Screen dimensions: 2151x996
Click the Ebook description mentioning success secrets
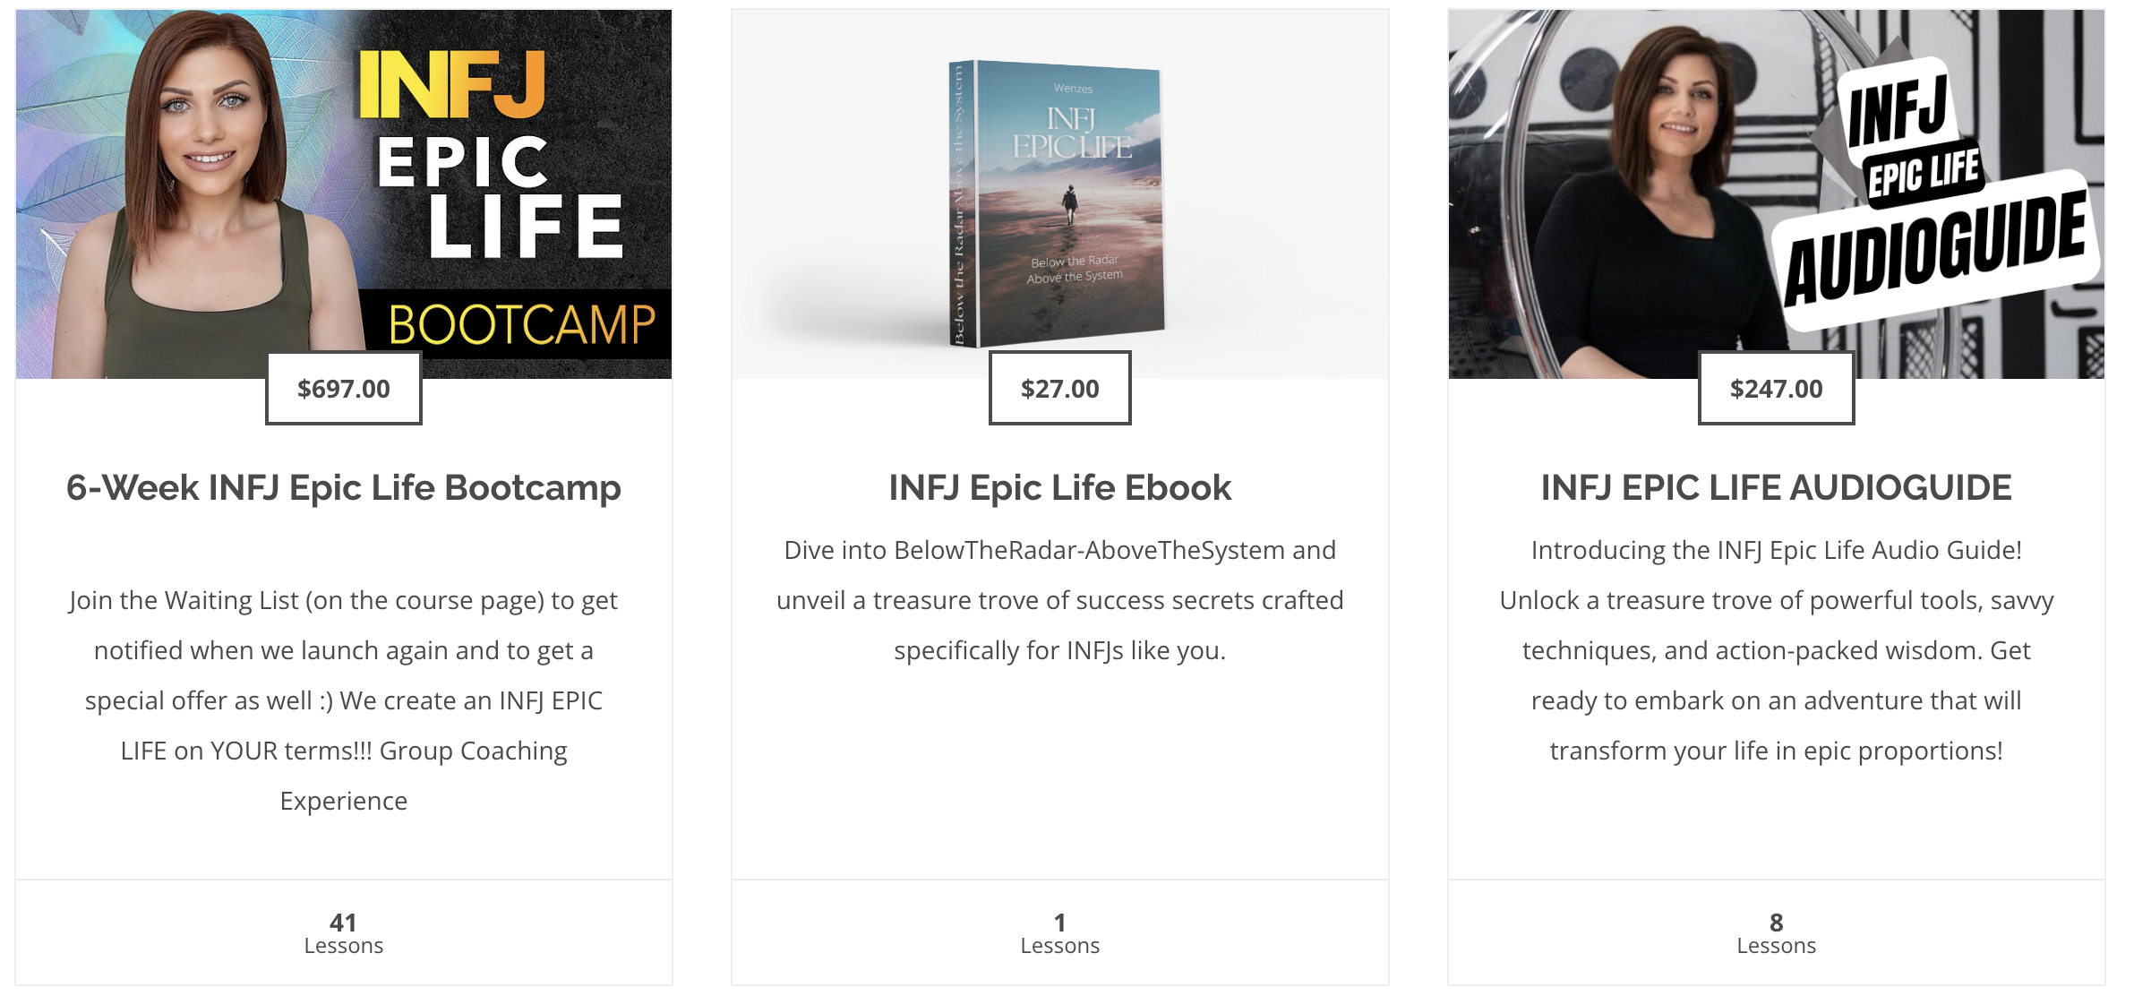pyautogui.click(x=1060, y=601)
